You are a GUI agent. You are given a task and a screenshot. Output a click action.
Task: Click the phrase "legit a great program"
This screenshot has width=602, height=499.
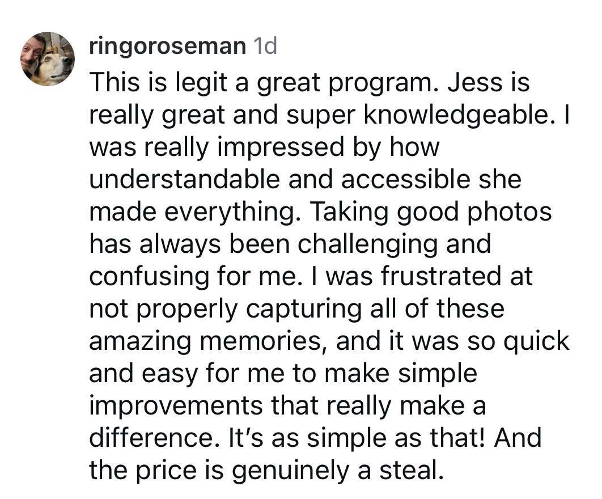pos(304,83)
